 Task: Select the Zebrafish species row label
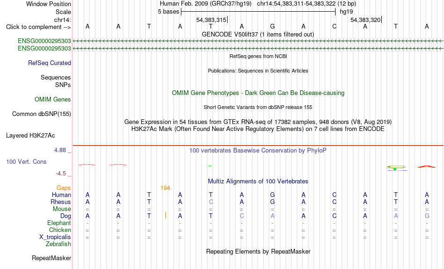tap(58, 244)
